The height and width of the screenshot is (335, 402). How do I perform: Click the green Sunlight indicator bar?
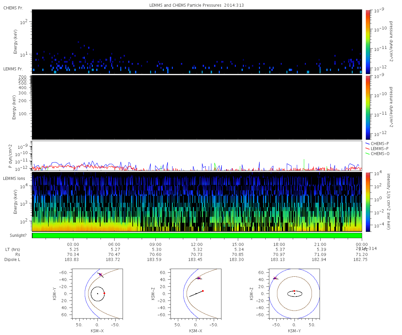pos(197,236)
